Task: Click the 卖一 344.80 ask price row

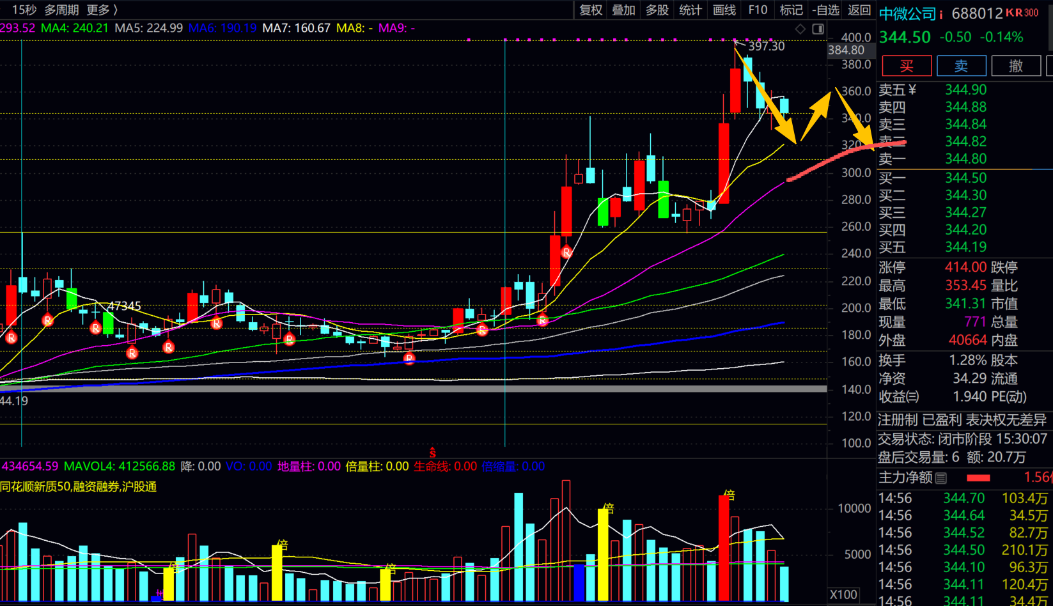Action: click(964, 159)
